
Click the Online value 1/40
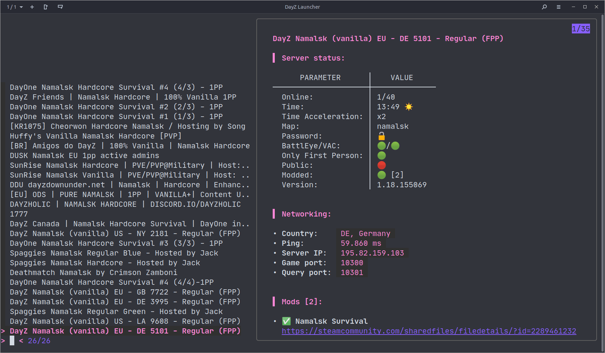[x=386, y=97]
